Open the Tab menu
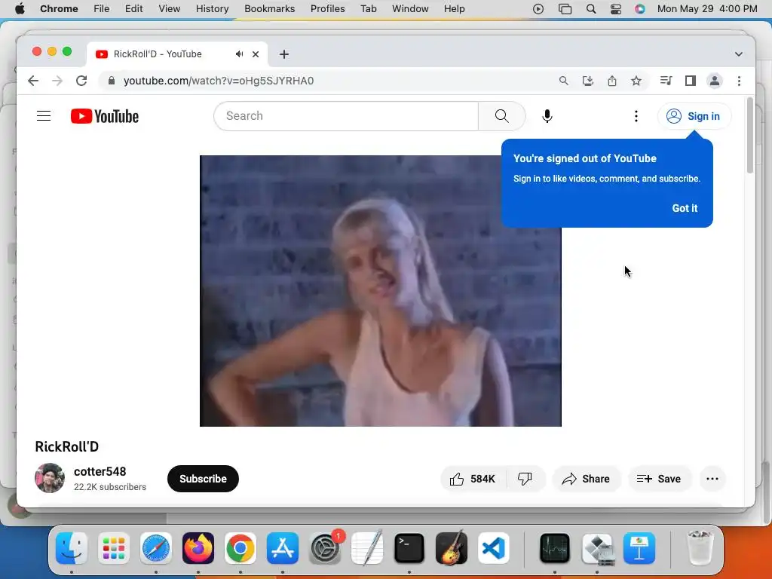772x579 pixels. [368, 9]
